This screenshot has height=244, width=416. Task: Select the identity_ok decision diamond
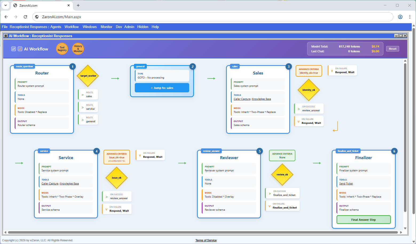coord(309,90)
